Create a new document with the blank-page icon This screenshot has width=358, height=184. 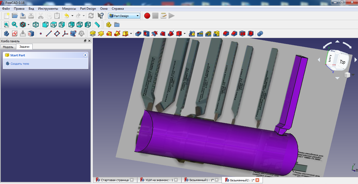(x=7, y=16)
